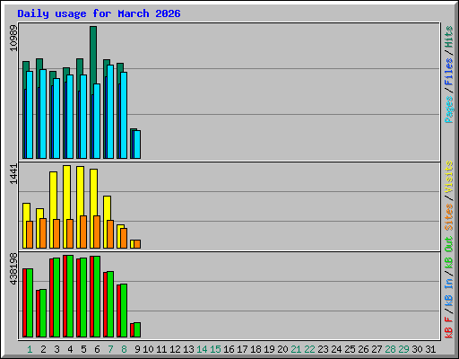459x359 pixels.
Task: Click the "Daily usage for March 2026" title
Action: 99,13
